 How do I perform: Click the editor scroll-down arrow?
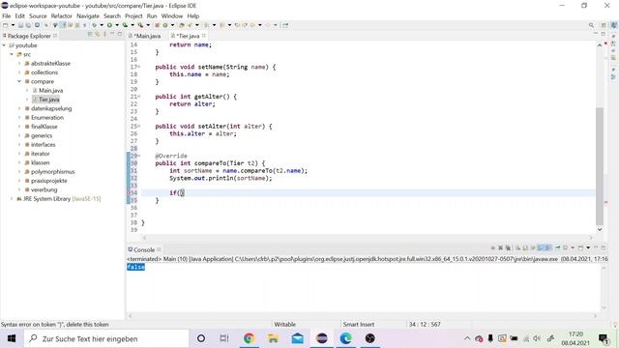tap(600, 229)
